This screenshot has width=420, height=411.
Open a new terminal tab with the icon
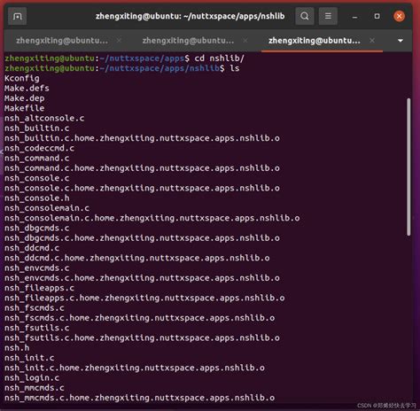(x=17, y=16)
